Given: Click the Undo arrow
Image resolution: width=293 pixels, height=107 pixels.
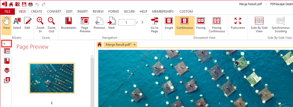Looking at the screenshot, I should tap(37, 4).
